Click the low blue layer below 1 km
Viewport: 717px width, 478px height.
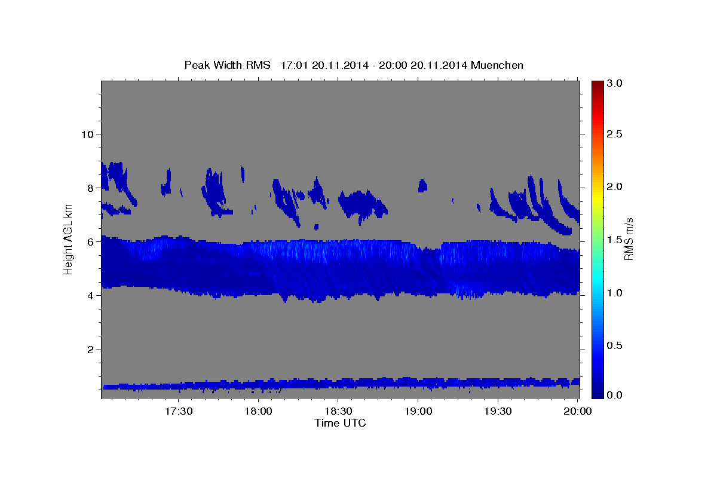click(341, 384)
